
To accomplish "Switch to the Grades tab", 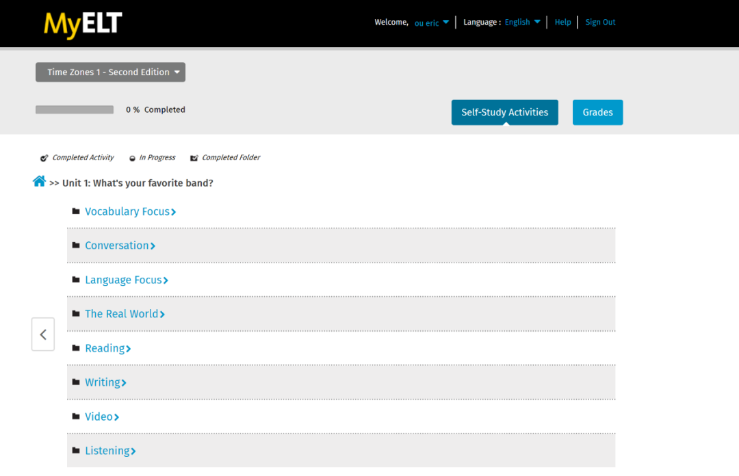I will pyautogui.click(x=597, y=112).
